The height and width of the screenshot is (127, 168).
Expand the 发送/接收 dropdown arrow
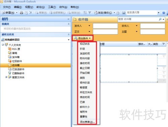(x=114, y=13)
